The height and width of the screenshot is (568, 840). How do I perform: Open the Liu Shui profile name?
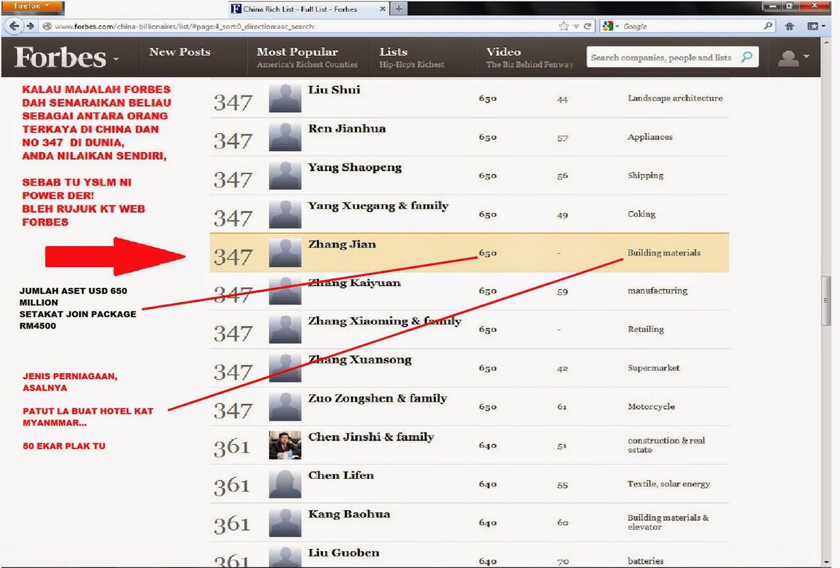[x=334, y=91]
